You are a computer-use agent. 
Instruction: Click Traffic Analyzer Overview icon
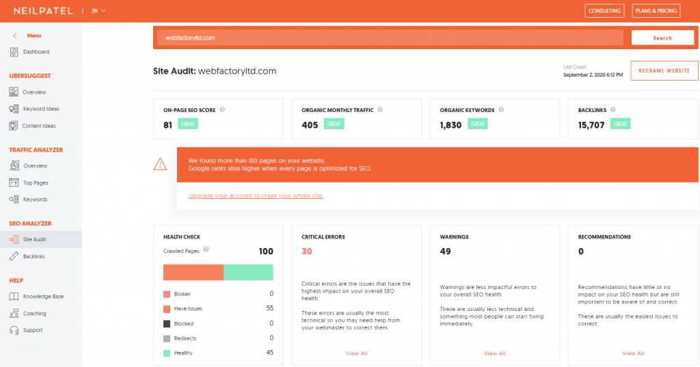(x=14, y=165)
